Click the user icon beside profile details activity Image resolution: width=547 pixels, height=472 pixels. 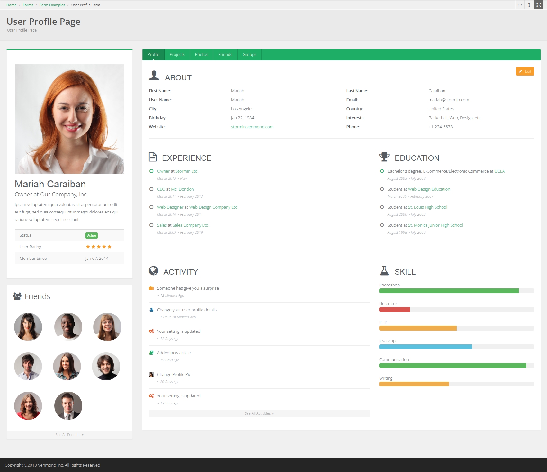point(151,310)
